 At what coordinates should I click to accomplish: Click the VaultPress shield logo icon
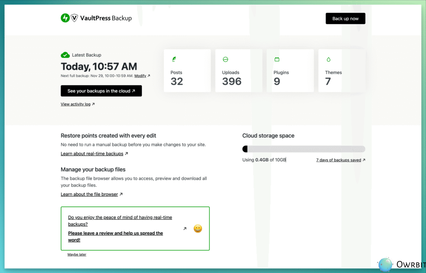pos(74,18)
